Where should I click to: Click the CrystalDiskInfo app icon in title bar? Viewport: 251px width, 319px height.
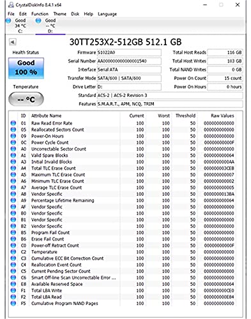(x=11, y=4)
